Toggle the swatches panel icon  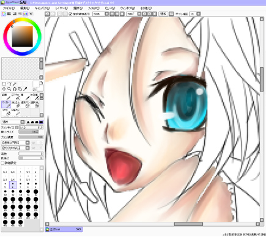(25, 14)
